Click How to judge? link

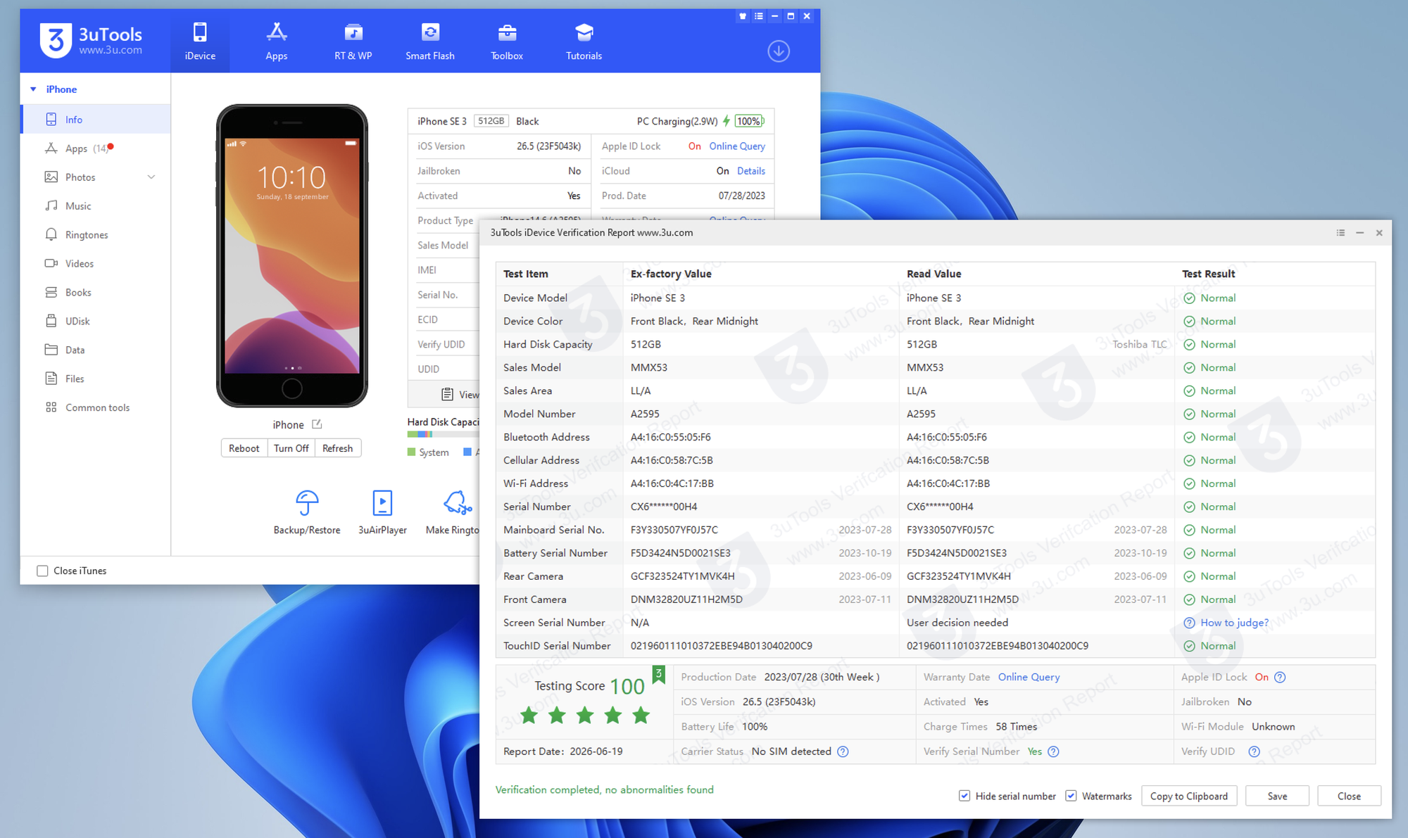click(x=1234, y=623)
